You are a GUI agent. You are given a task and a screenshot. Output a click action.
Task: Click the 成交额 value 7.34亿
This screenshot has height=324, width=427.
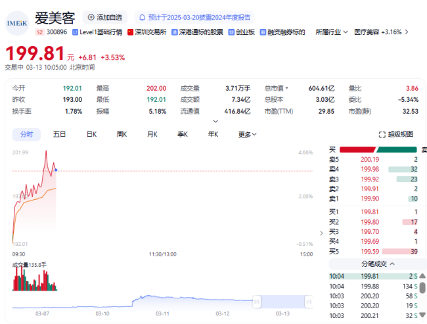tap(240, 100)
